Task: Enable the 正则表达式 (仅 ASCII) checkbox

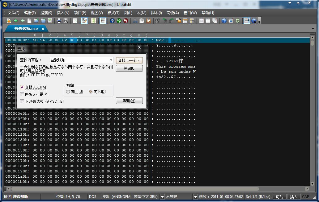Action: coord(22,101)
